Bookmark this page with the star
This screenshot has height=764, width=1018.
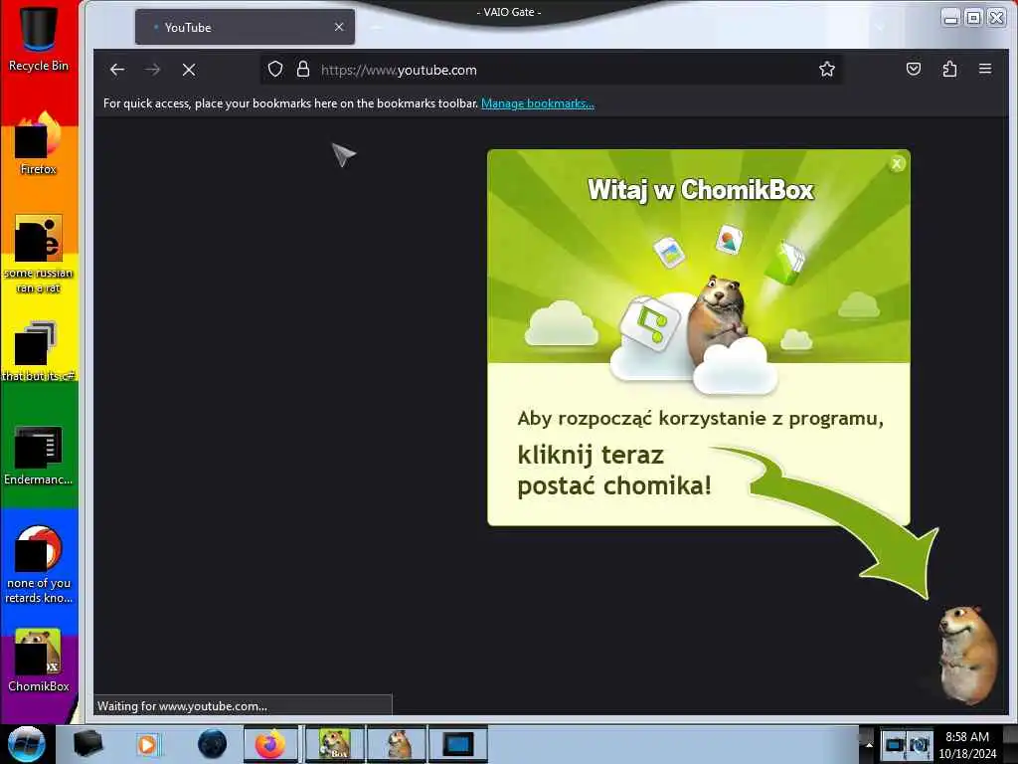[x=826, y=69]
